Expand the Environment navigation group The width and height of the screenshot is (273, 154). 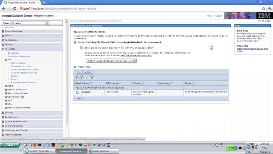pos(3,117)
